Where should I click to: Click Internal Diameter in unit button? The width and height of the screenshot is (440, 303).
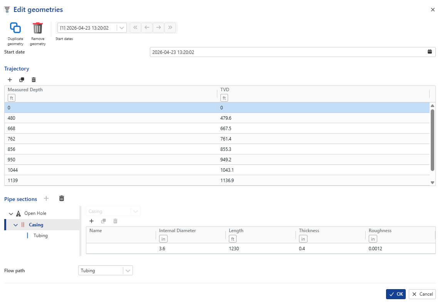pyautogui.click(x=163, y=239)
